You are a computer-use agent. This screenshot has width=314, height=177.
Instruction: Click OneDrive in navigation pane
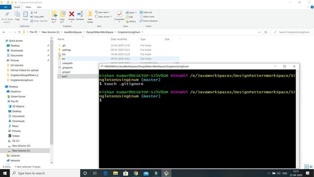click(15, 91)
